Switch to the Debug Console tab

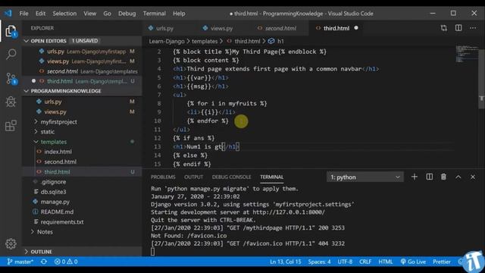pos(231,177)
